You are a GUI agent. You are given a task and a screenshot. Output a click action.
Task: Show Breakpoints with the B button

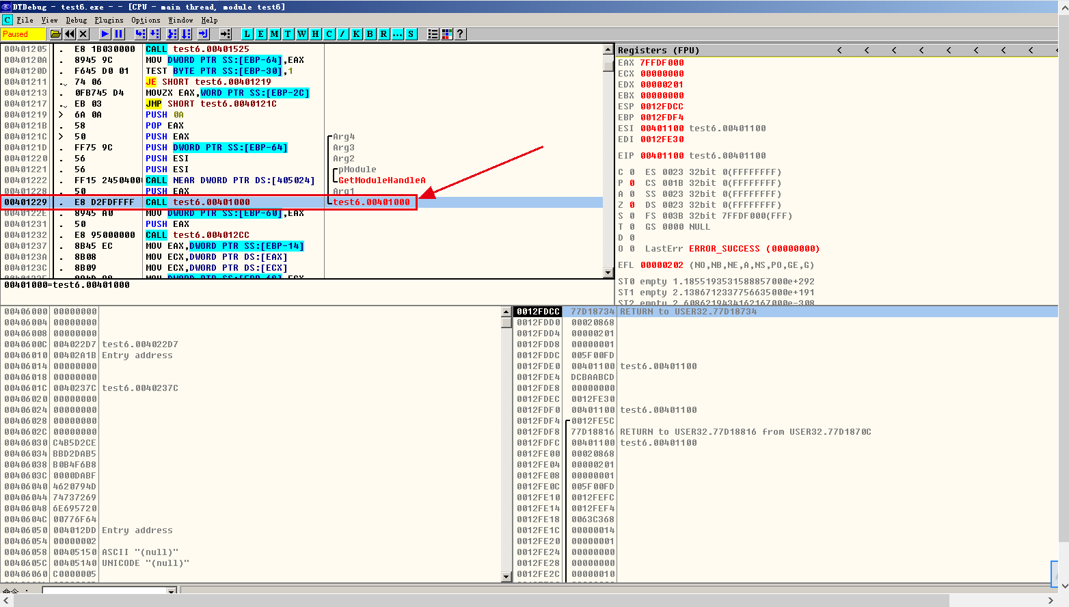click(x=370, y=33)
